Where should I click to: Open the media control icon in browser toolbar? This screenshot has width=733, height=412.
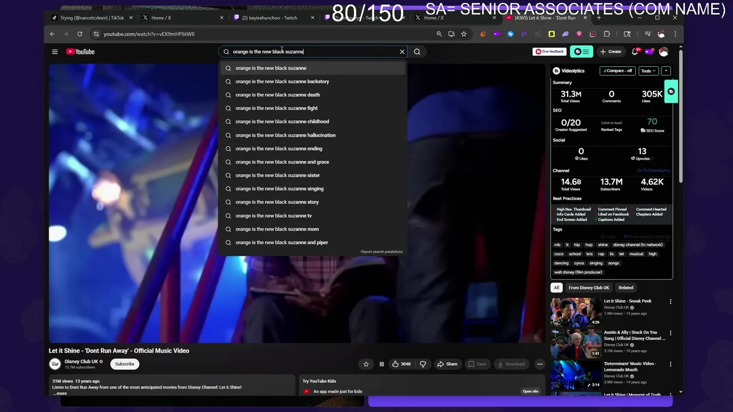648,34
